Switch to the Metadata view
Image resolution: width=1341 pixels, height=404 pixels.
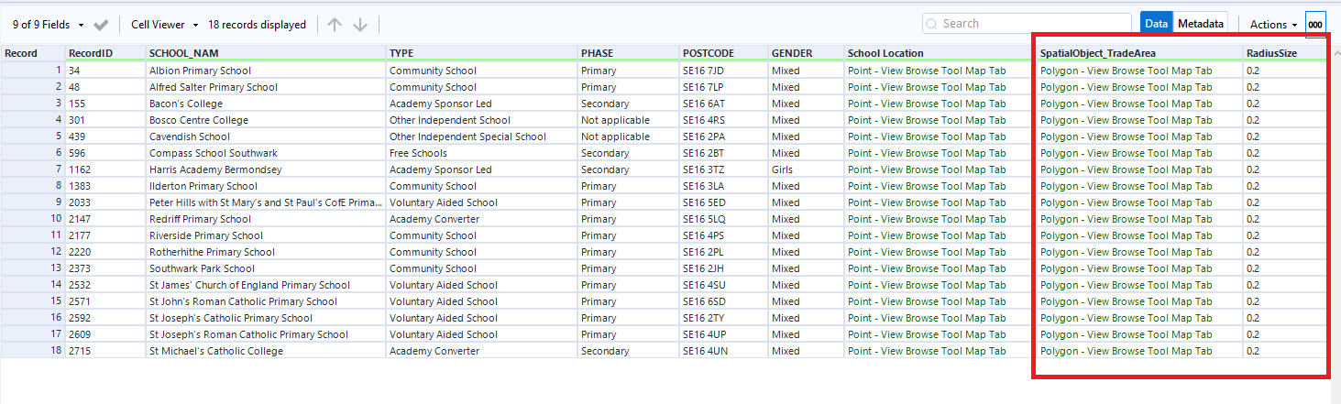click(x=1200, y=24)
